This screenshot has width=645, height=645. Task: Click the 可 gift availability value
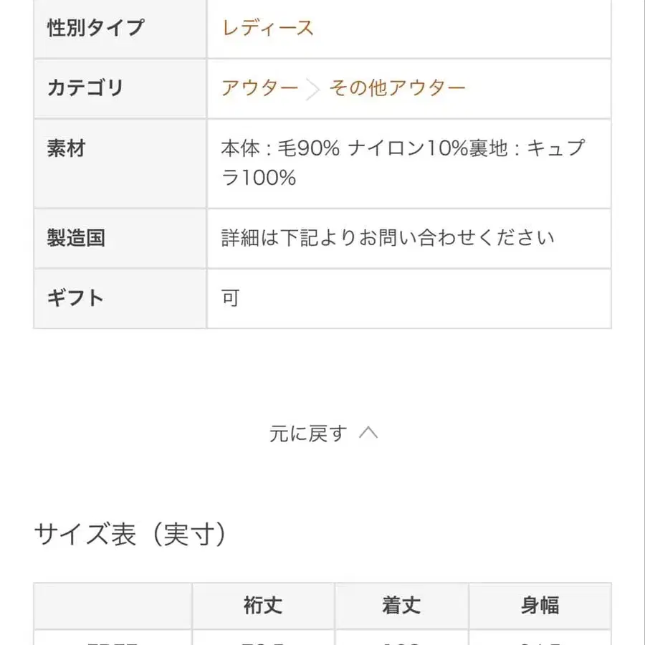(229, 297)
